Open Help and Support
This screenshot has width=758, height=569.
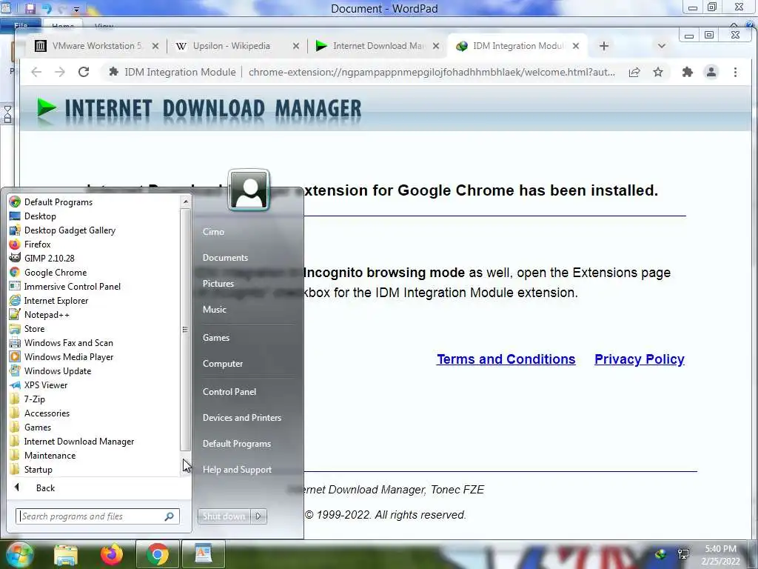[x=237, y=470]
